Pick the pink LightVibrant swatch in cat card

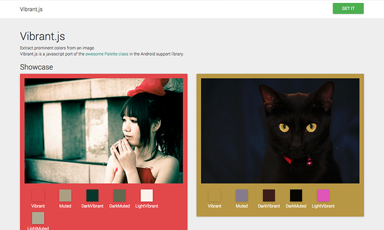[x=323, y=196]
